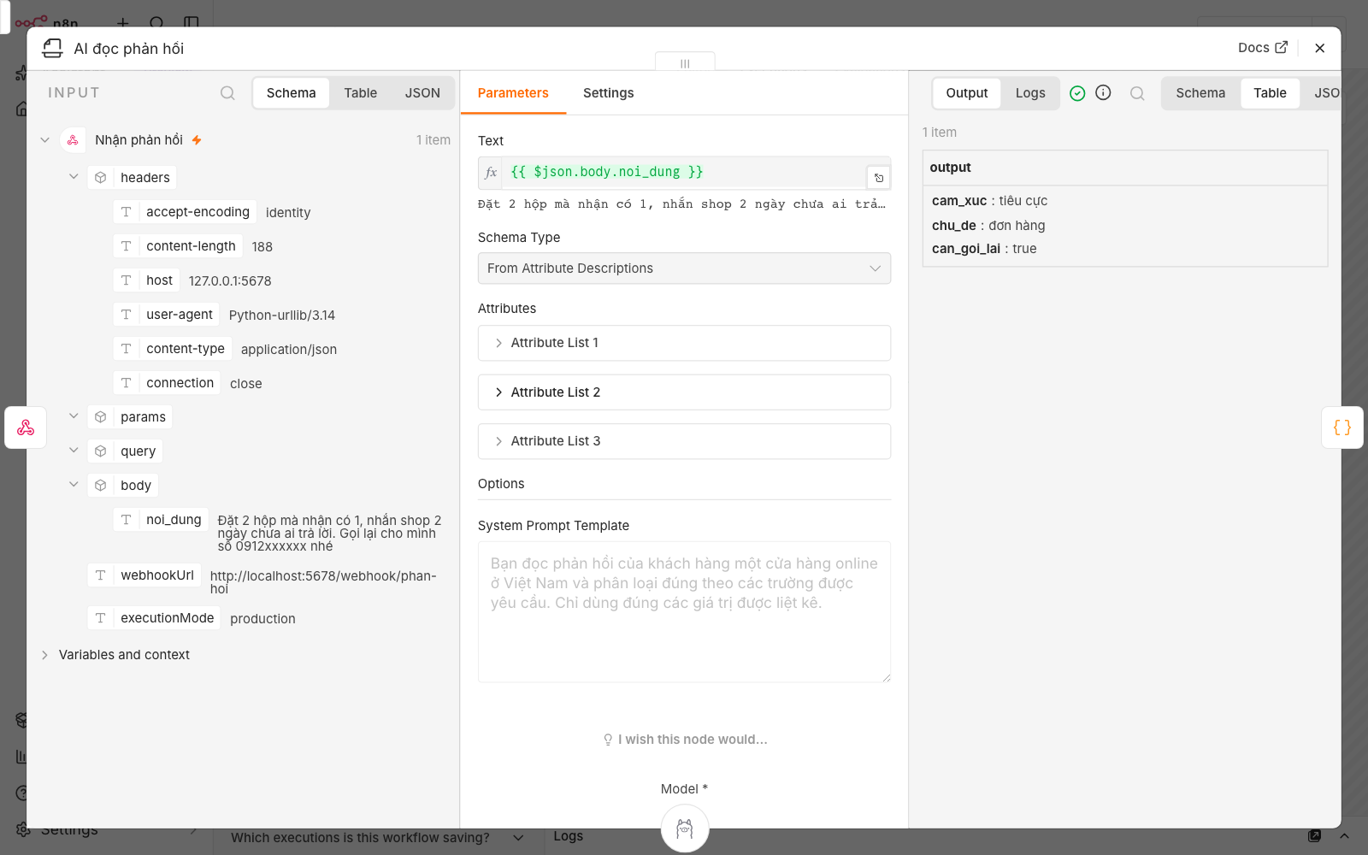Expand Attribute List 2
Viewport: 1368px width, 855px height.
684,392
